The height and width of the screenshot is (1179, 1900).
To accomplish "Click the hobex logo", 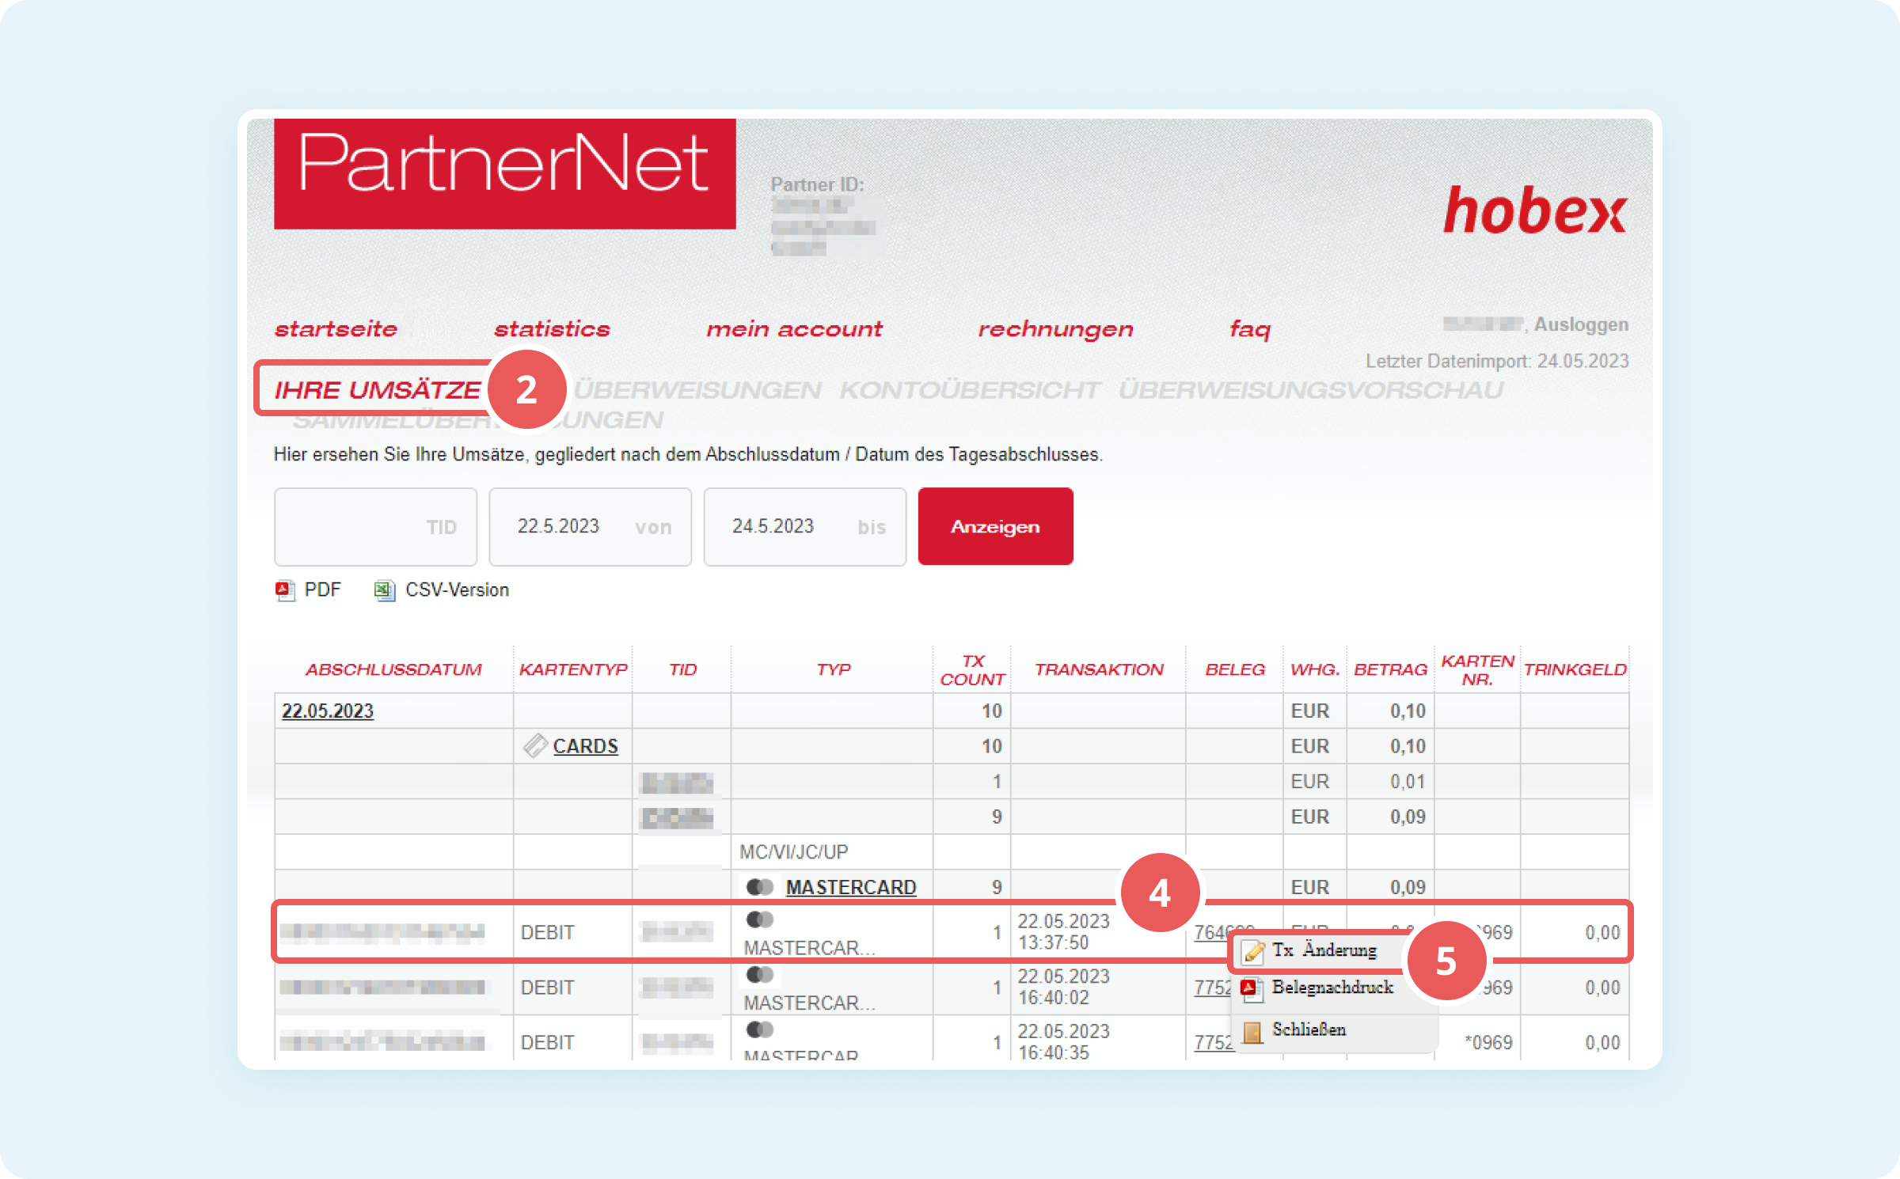I will [1534, 211].
